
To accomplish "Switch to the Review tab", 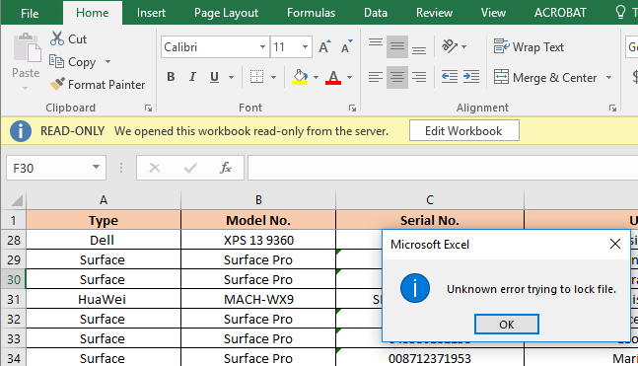I will (x=434, y=13).
